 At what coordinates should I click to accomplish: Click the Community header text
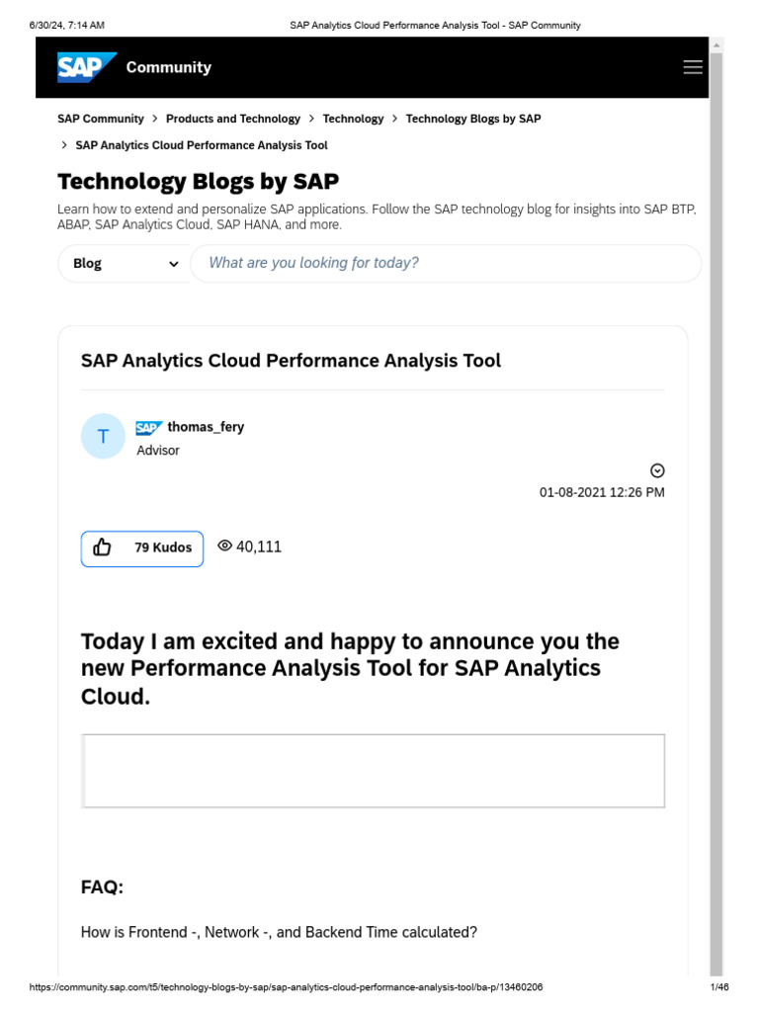click(x=169, y=67)
